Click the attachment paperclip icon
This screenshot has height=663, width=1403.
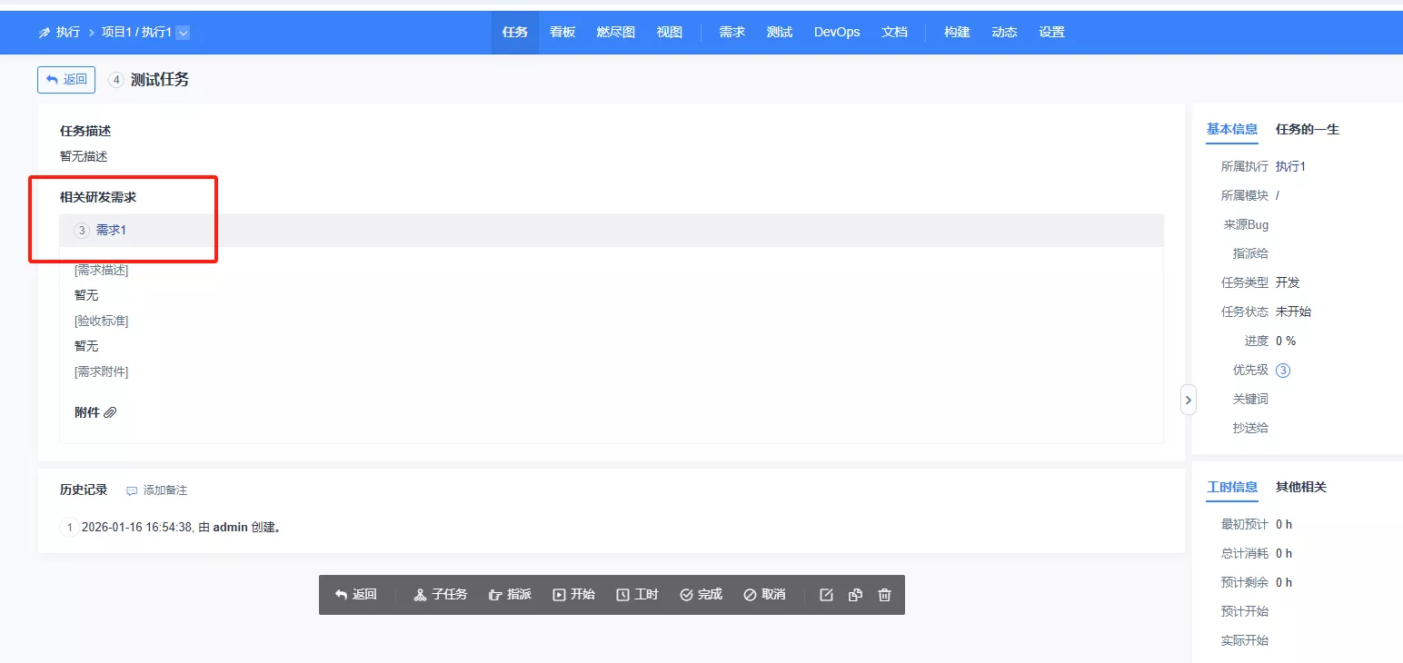(110, 412)
